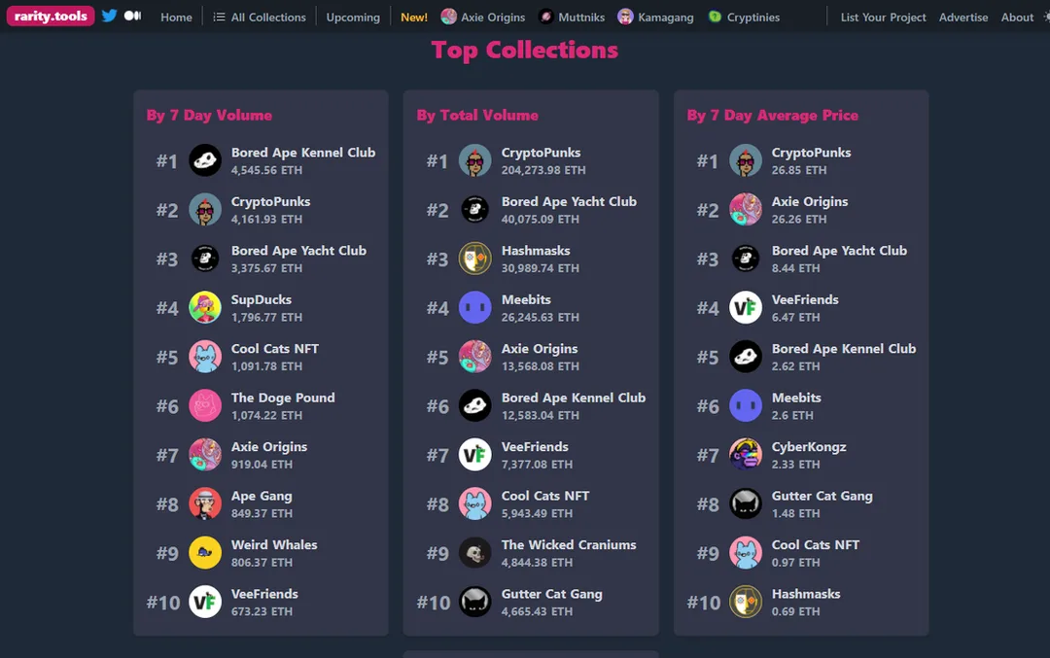The height and width of the screenshot is (658, 1050).
Task: Open The Doge Pound collection name
Action: (283, 398)
